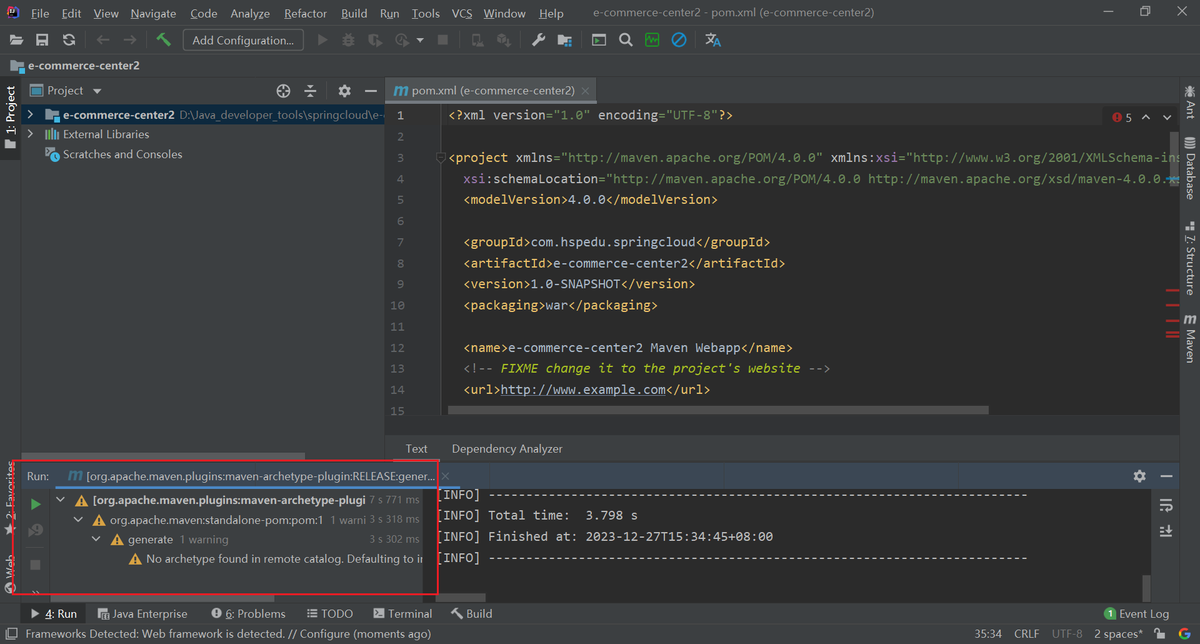Click the Search Everywhere magnifier icon
This screenshot has height=644, width=1200.
(625, 40)
